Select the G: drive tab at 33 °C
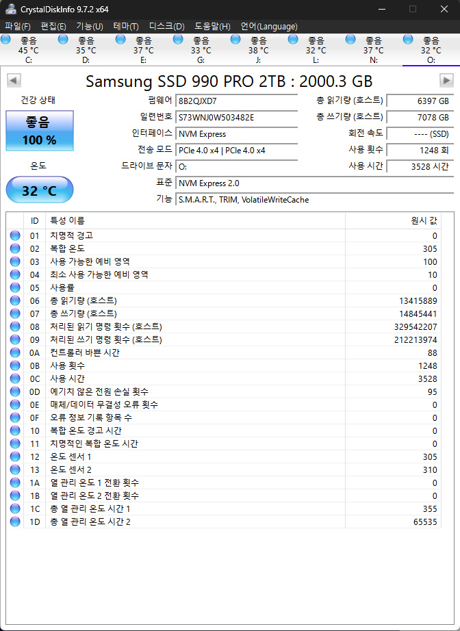 (x=201, y=50)
